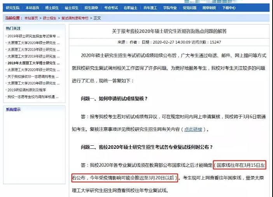Open sidebar link 2019年硕士研究生招生考试备考
The height and width of the screenshot is (197, 273).
[x=32, y=36]
